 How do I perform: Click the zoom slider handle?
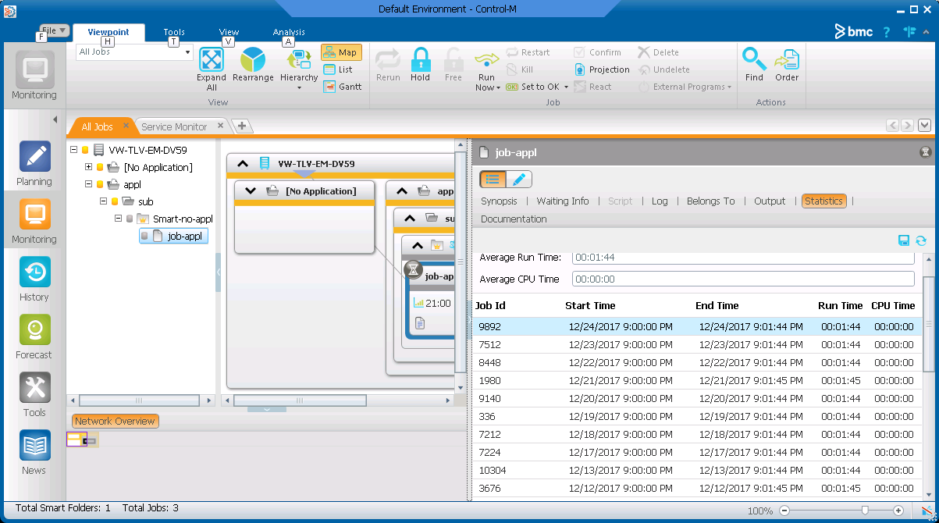coord(864,511)
